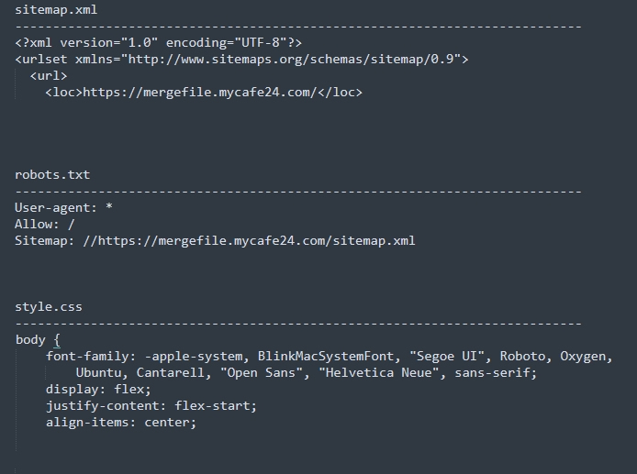This screenshot has height=474, width=637.
Task: Click the align-items: center line
Action: [x=121, y=423]
